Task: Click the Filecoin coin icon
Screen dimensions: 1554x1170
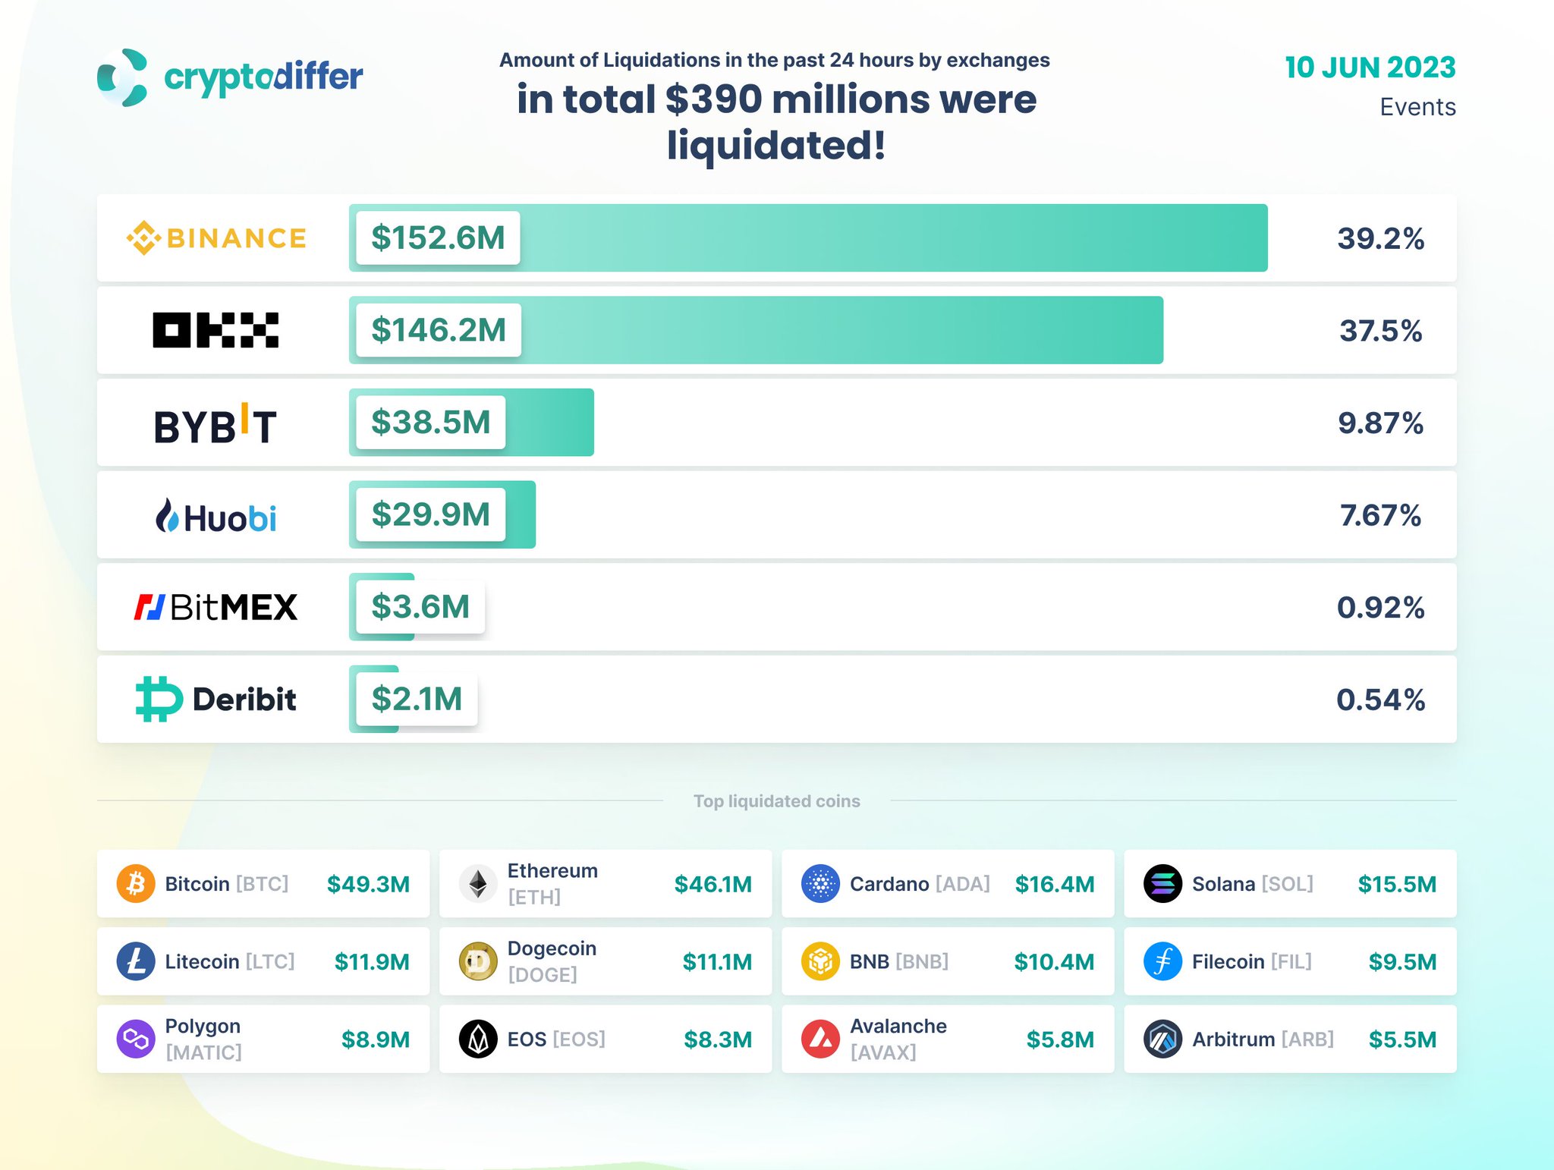Action: click(x=1162, y=961)
